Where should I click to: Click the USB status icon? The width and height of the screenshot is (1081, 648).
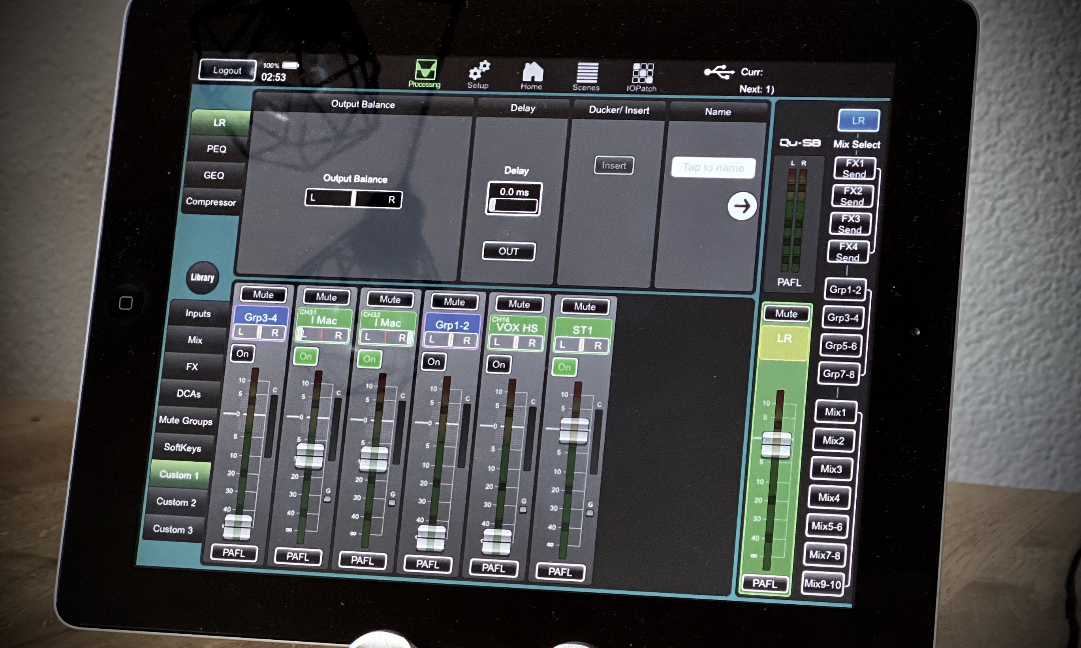pyautogui.click(x=719, y=72)
